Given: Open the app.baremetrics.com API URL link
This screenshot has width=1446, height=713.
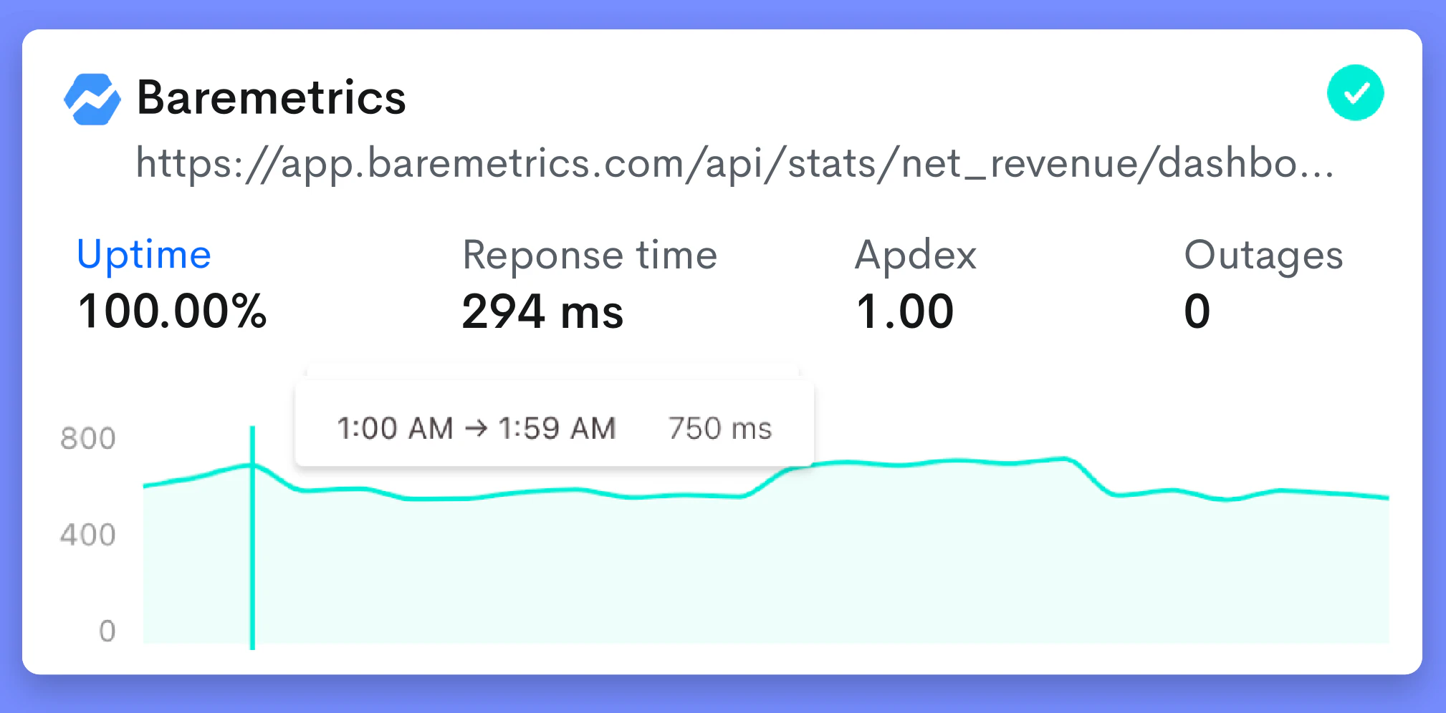Looking at the screenshot, I should (734, 164).
